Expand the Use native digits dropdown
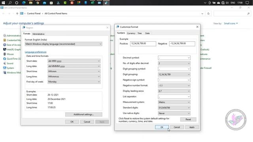Image resolution: width=253 pixels, height=142 pixels. (174, 113)
